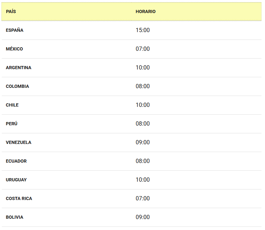Select the ESPAÑA country cell

pos(14,30)
